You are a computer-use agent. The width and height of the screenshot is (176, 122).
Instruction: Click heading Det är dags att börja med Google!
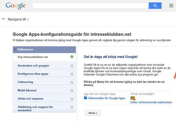[111, 57]
